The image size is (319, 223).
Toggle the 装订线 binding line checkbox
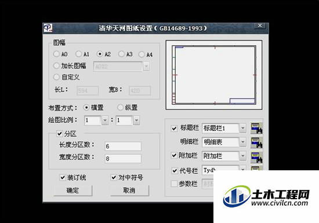tap(63, 177)
